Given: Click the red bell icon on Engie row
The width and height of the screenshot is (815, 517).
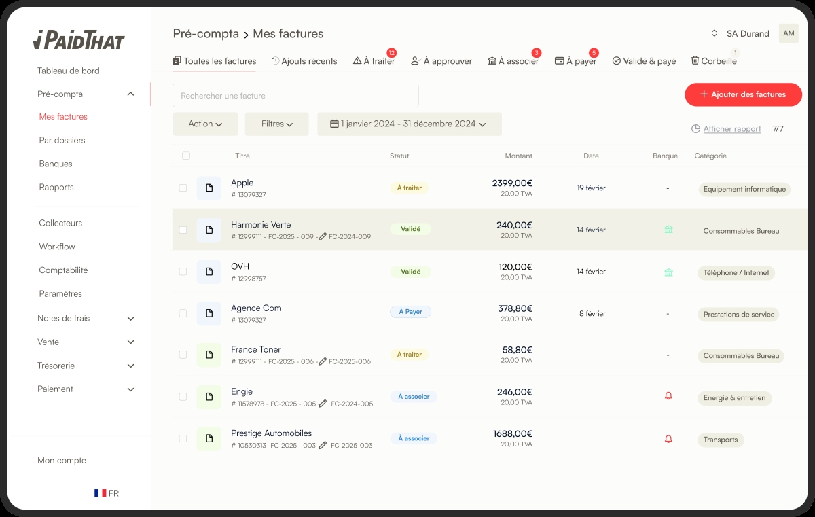Looking at the screenshot, I should [x=668, y=397].
